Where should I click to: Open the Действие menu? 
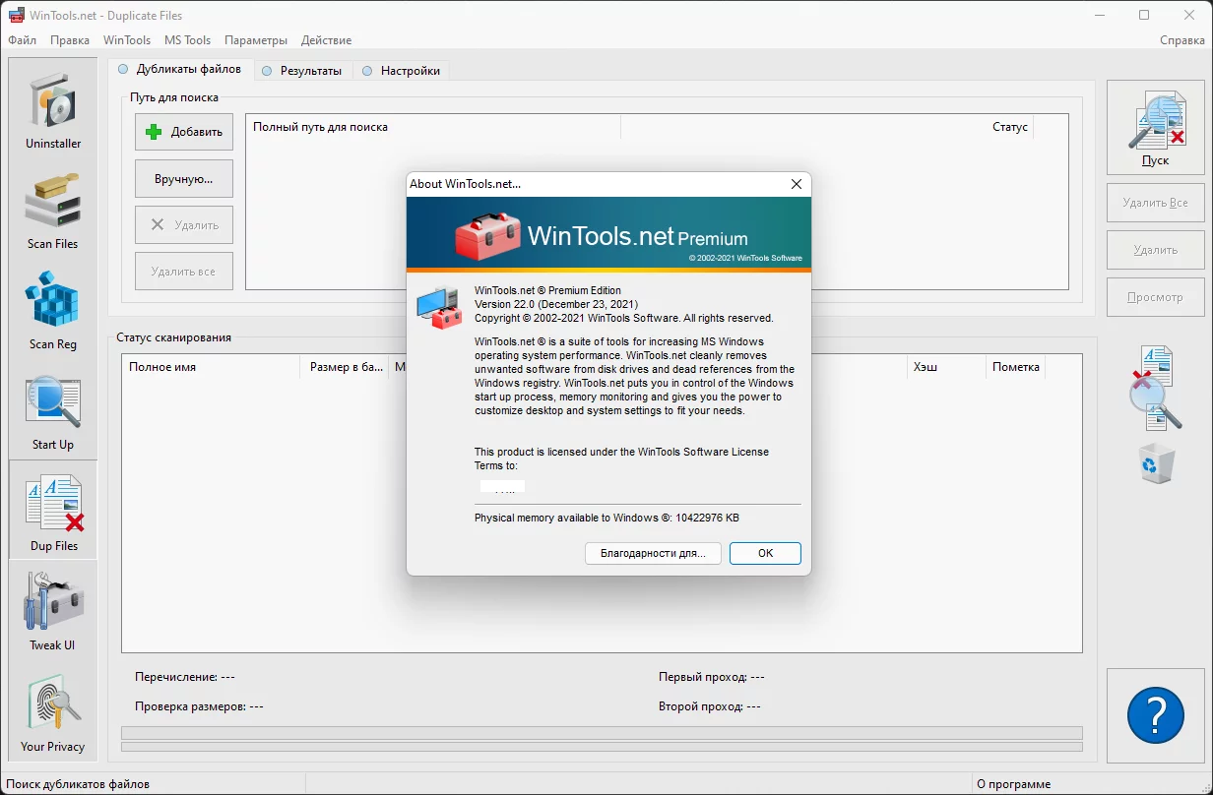326,40
